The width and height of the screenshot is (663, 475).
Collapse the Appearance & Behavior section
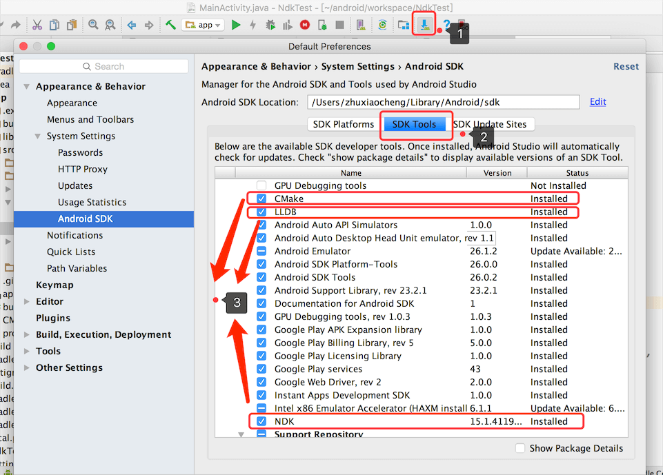click(x=27, y=87)
